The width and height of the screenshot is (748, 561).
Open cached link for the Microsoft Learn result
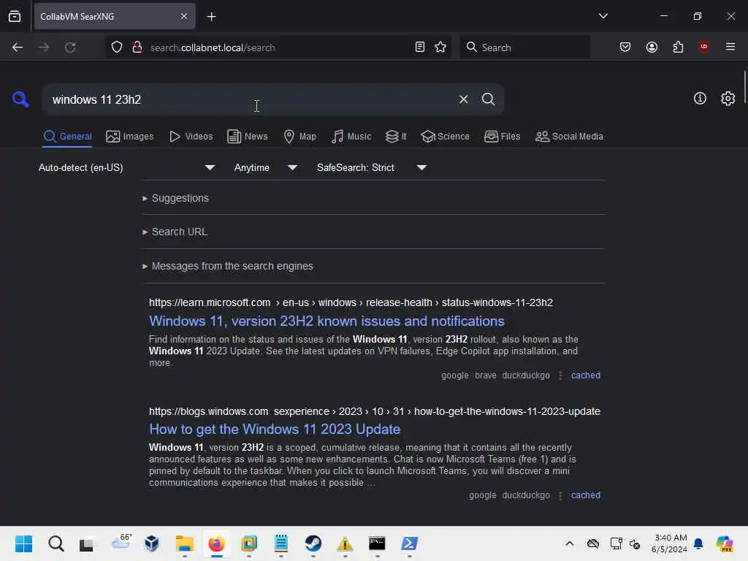[585, 375]
